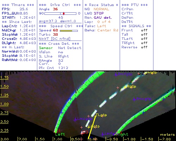Toggle the Reverse signal off status
The height and width of the screenshot is (141, 176).
(144, 47)
